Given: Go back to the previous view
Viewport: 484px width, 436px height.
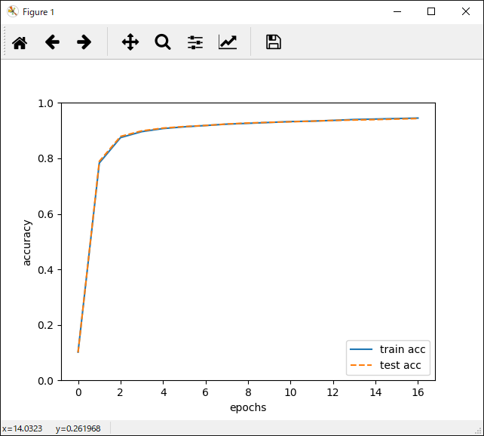Looking at the screenshot, I should click(52, 42).
